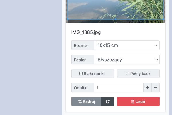
Task: Enable the Biała ramka checkbox
Action: point(81,74)
